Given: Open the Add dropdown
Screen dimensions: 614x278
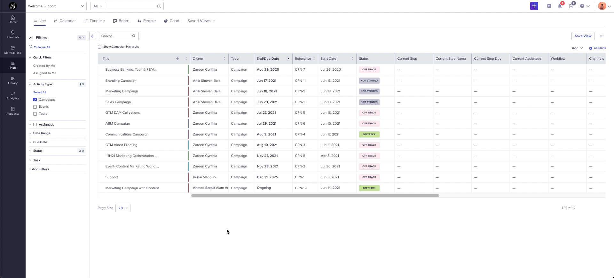Looking at the screenshot, I should pos(577,48).
